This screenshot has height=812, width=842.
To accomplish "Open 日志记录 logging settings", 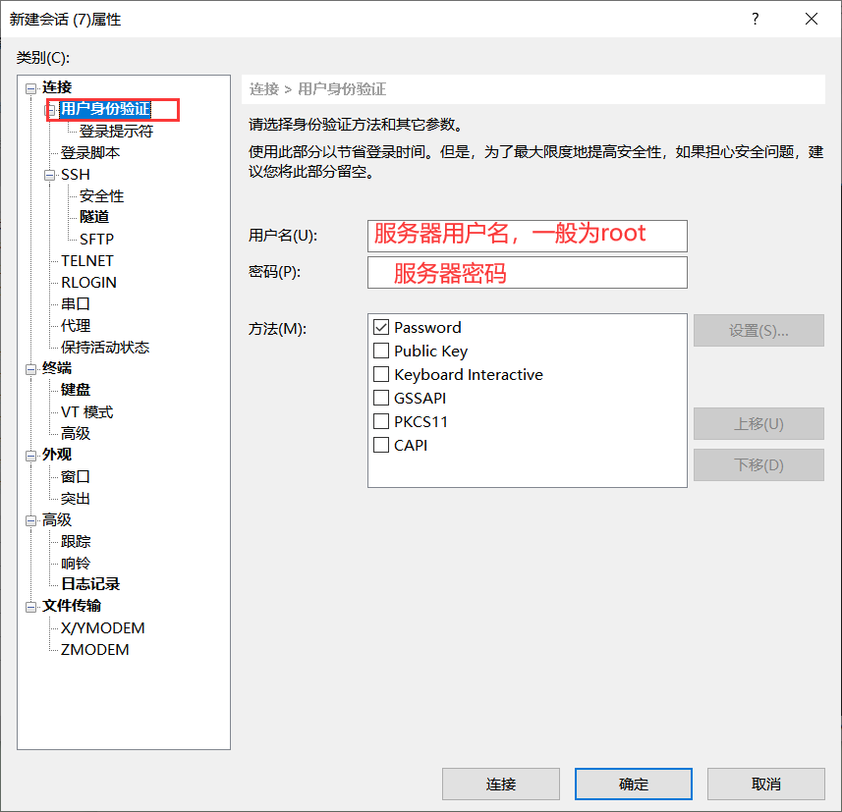I will [90, 584].
